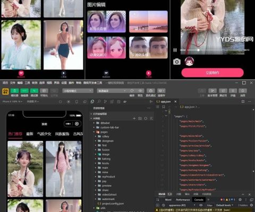Click the preview eye icon in top toolbar

(x=140, y=91)
